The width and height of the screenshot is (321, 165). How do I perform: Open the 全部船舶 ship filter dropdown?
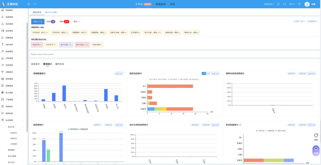(x=312, y=21)
